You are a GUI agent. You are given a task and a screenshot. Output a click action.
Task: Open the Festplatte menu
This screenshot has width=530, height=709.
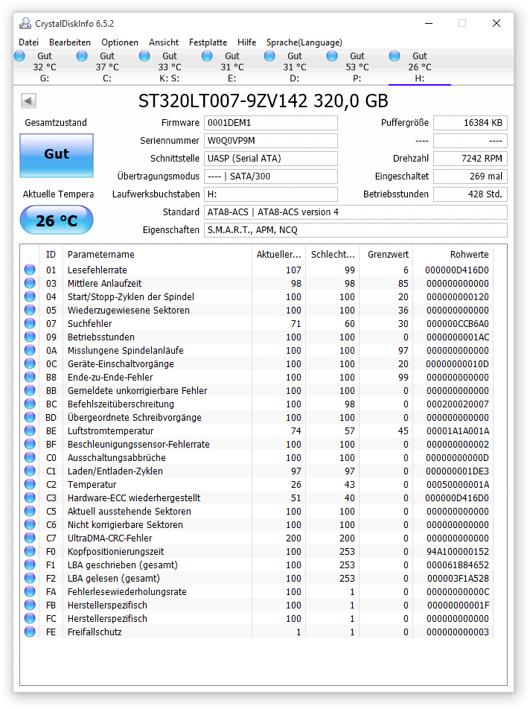tap(208, 42)
